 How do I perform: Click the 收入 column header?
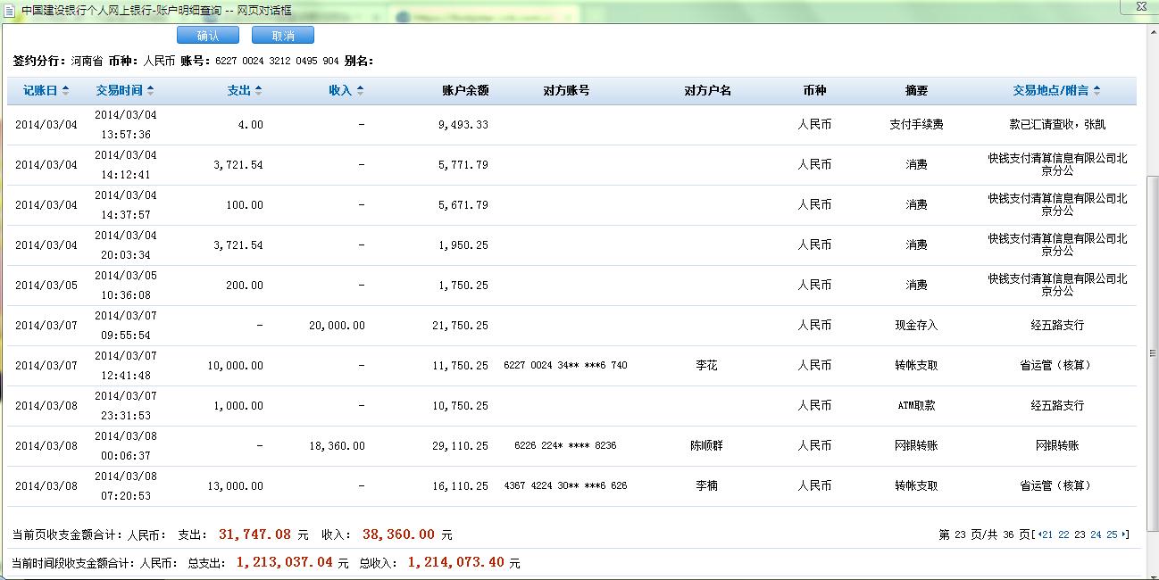click(340, 90)
